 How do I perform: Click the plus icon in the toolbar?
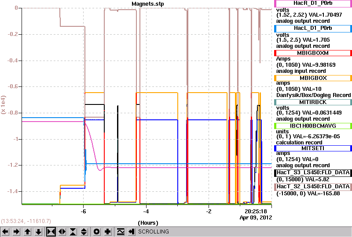(108, 232)
